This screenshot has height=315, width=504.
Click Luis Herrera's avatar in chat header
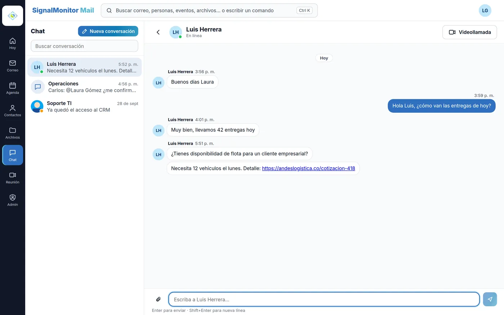pos(176,32)
